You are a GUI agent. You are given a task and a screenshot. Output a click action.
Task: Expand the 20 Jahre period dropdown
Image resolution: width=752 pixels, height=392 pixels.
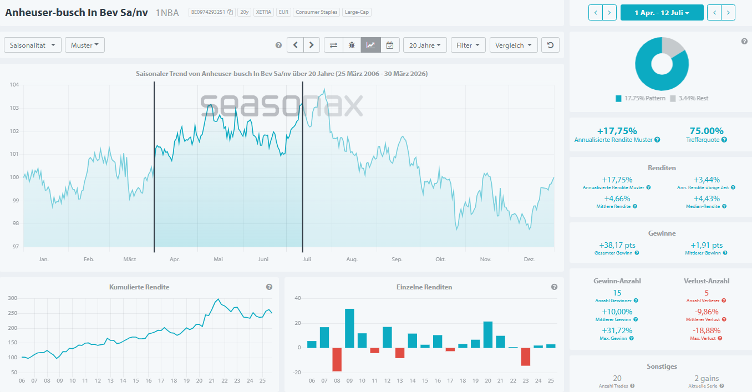pos(425,45)
